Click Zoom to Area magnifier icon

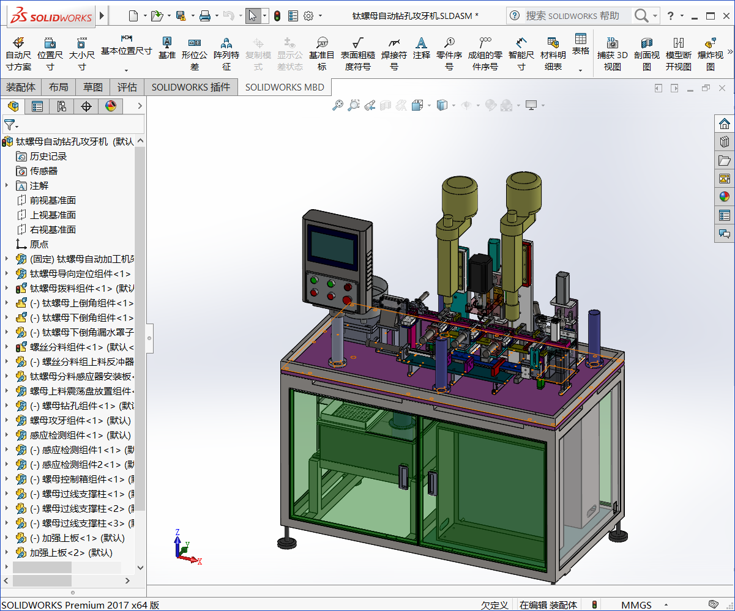click(353, 106)
